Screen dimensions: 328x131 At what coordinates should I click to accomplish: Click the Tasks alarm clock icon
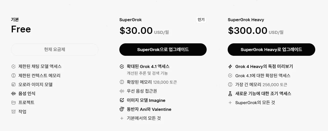pos(14,112)
